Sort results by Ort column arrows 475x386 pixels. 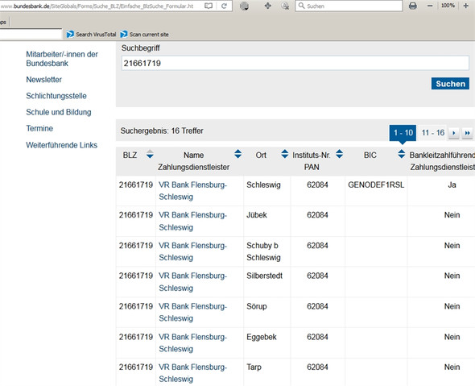[x=285, y=154]
